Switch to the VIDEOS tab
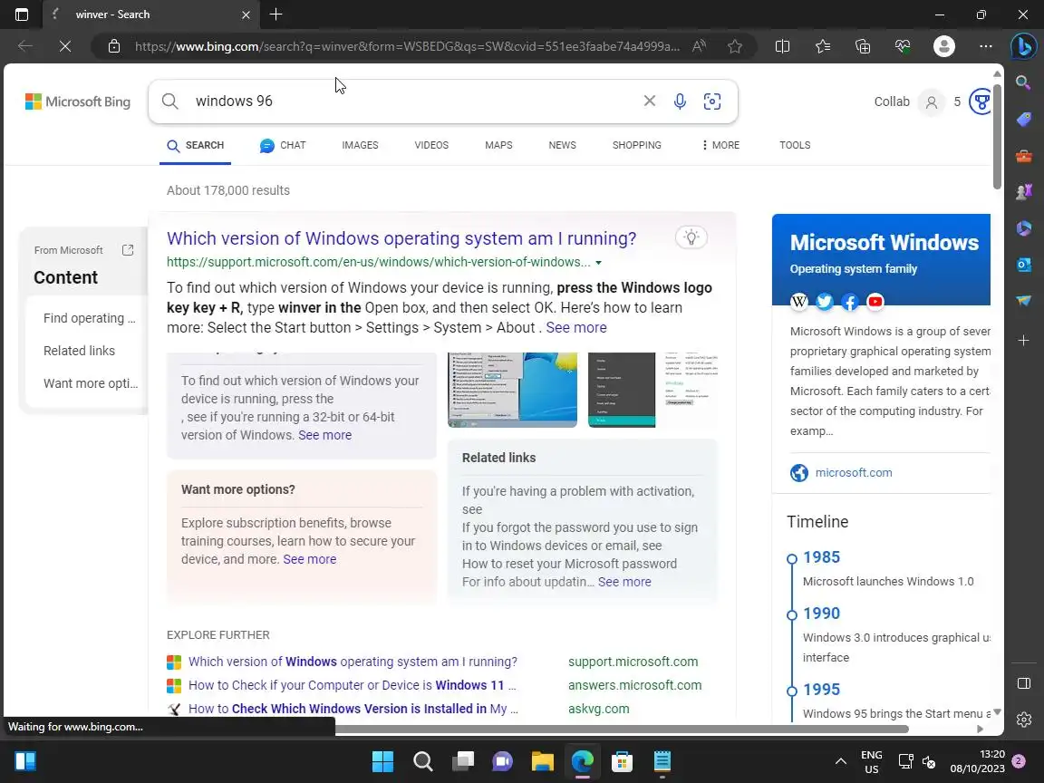Viewport: 1044px width, 783px height. tap(431, 145)
